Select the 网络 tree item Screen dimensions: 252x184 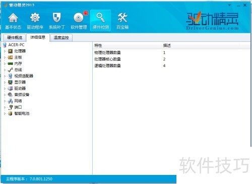click(18, 101)
